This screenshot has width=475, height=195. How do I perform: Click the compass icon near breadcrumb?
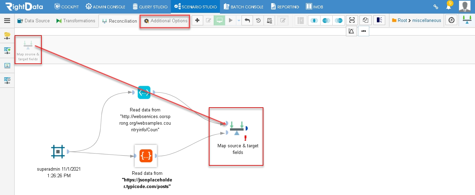(451, 21)
